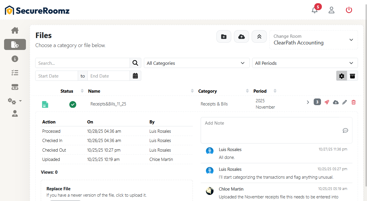Toggle the archive box view button
The image size is (367, 201).
pos(352,76)
